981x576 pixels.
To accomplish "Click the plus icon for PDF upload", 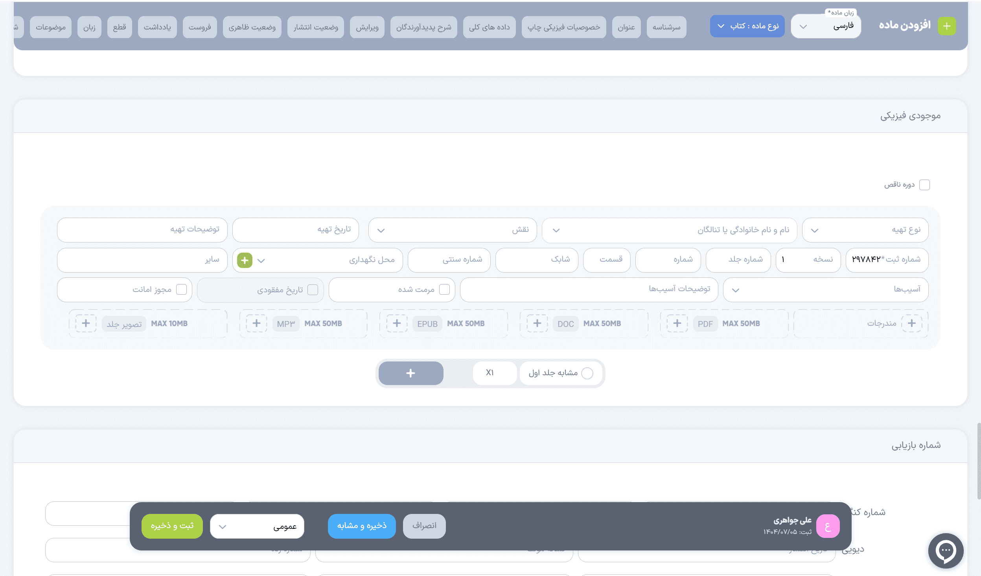I will coord(677,323).
